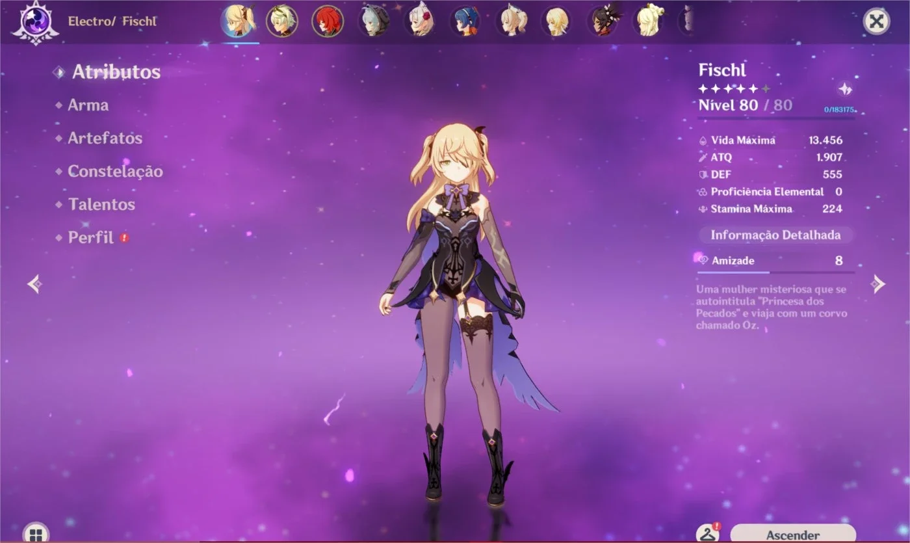Select Fischl's avatar in the character bar
This screenshot has width=910, height=543.
coord(239,21)
